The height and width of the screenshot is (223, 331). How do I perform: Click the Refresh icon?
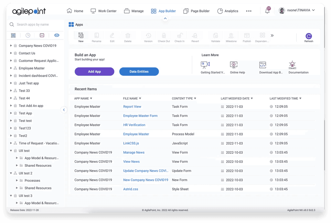point(309,36)
